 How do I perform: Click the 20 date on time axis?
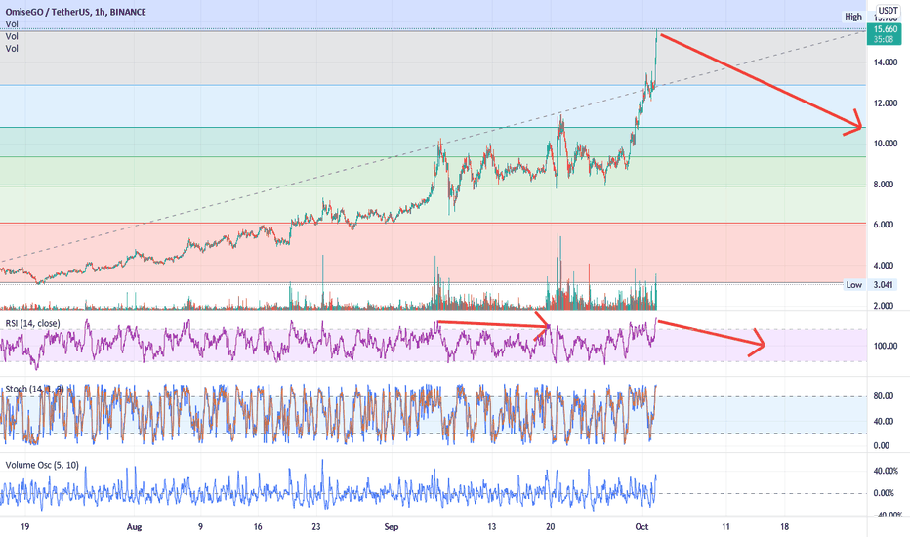click(x=550, y=527)
